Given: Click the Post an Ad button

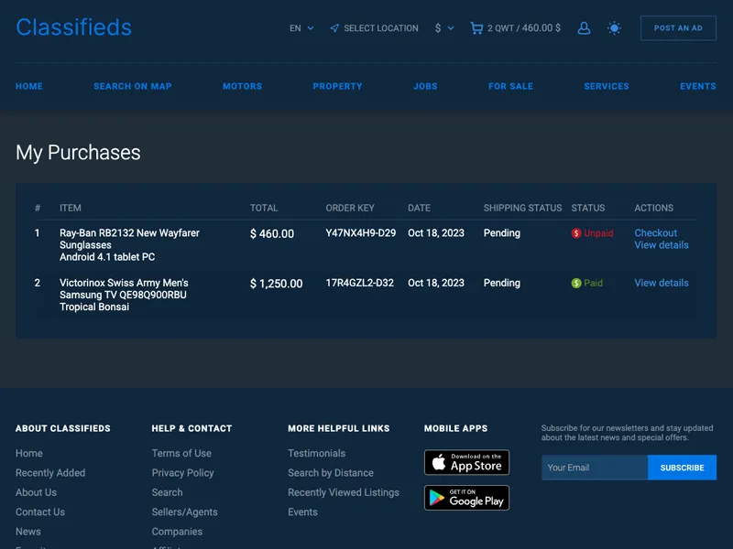Looking at the screenshot, I should [x=678, y=28].
